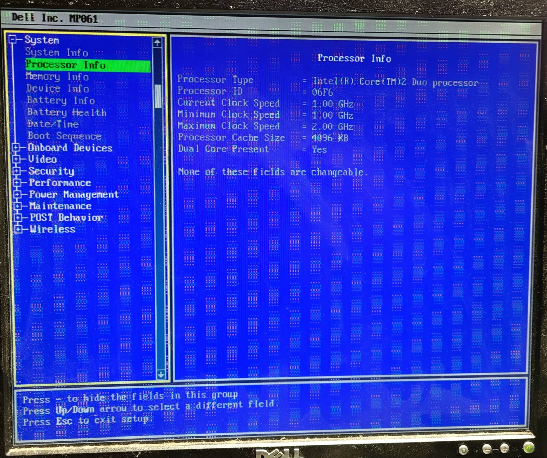The height and width of the screenshot is (458, 547).
Task: Expand the Onboard Devices group
Action: click(16, 148)
